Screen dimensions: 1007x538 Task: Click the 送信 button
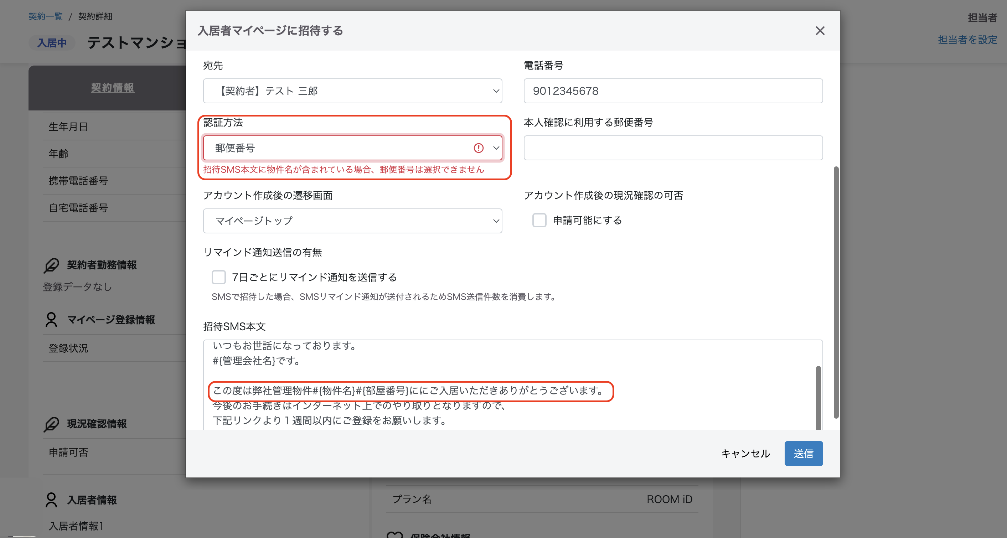click(x=803, y=453)
